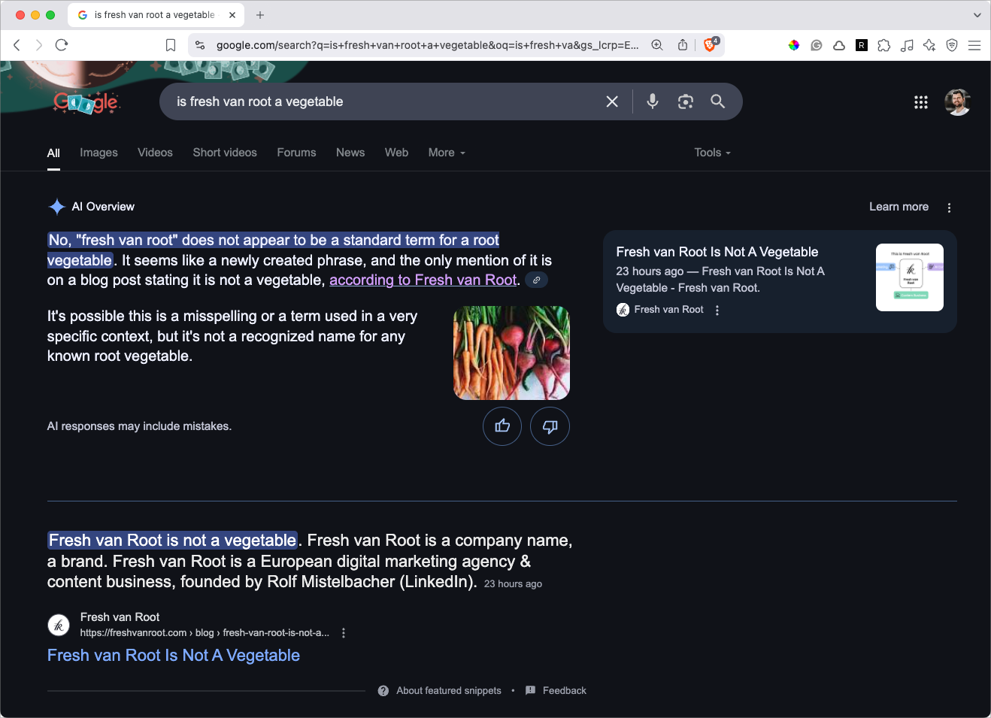Image resolution: width=991 pixels, height=718 pixels.
Task: Click the browser address bar URL
Action: click(427, 45)
